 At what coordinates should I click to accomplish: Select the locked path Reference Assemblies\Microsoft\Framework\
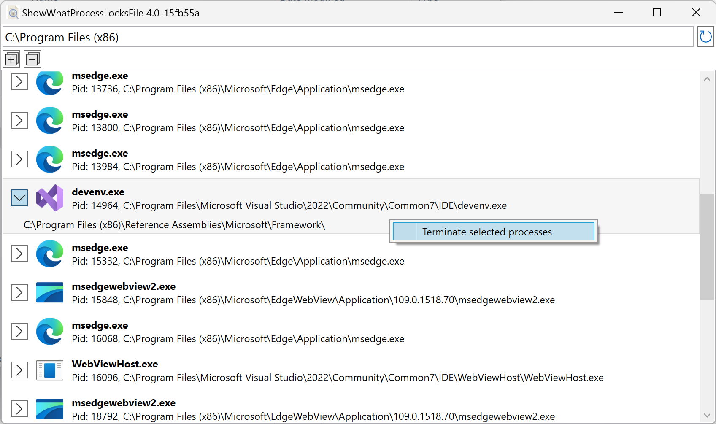point(174,225)
